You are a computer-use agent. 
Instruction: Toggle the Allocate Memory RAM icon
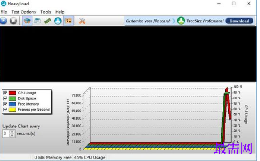tap(48, 21)
